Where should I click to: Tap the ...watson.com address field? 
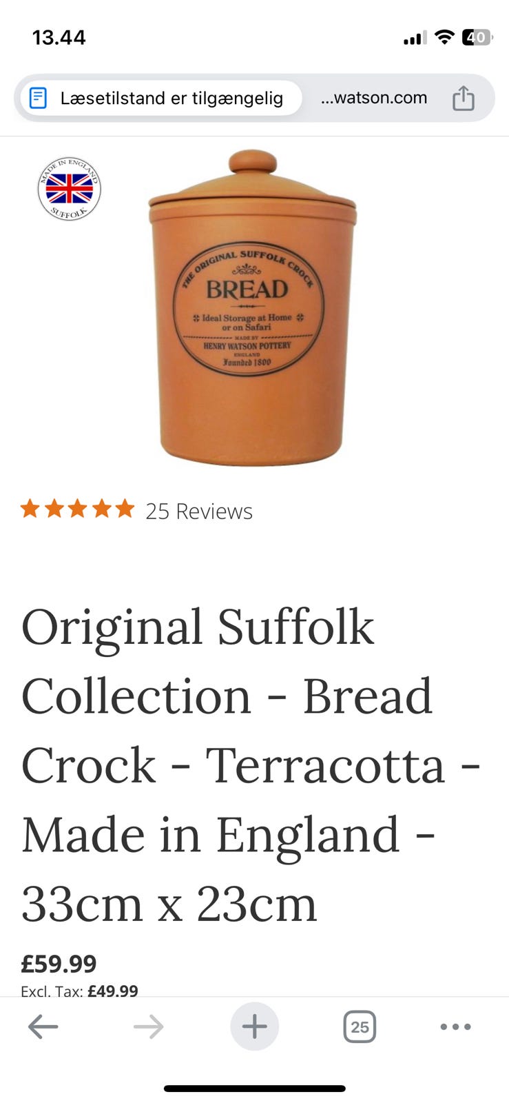(x=374, y=98)
